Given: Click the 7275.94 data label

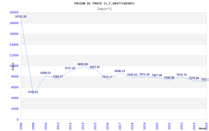Looking at the screenshot, I should click(194, 78).
